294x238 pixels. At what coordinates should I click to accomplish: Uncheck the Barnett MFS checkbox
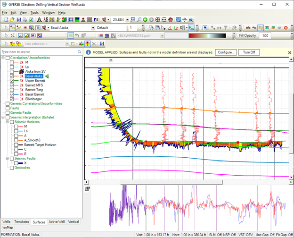[12, 85]
